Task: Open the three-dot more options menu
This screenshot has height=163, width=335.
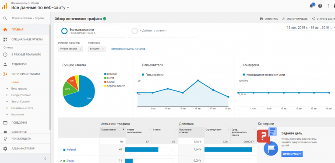Action: click(x=328, y=6)
